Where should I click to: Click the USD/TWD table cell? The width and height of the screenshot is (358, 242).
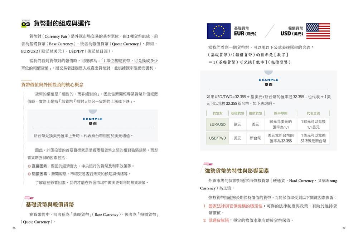point(217,138)
